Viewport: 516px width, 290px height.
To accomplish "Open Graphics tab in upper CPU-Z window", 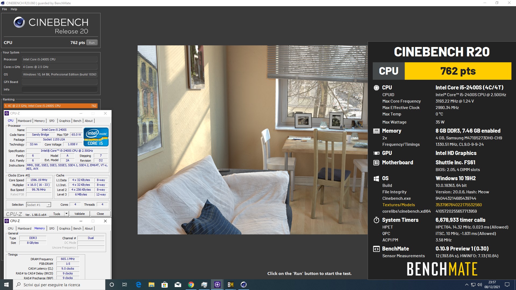I will [x=65, y=121].
